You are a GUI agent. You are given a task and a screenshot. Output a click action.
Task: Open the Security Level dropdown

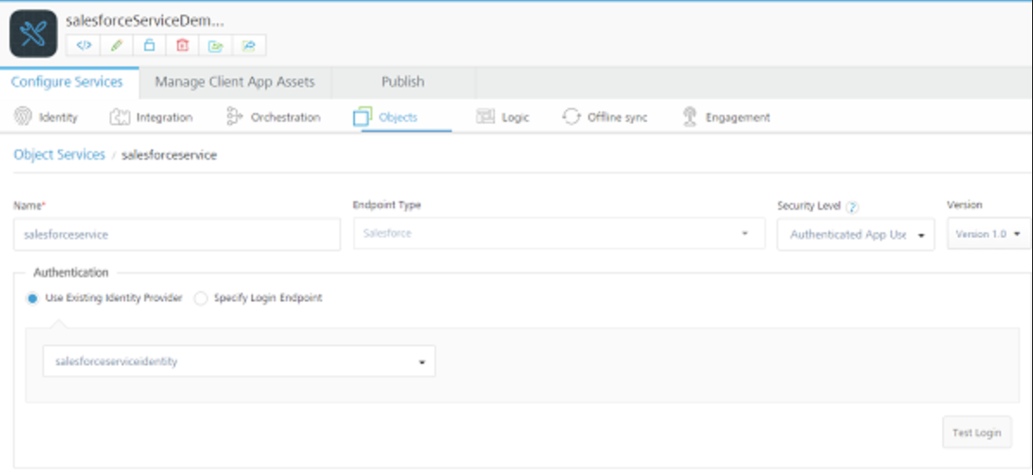pos(856,235)
